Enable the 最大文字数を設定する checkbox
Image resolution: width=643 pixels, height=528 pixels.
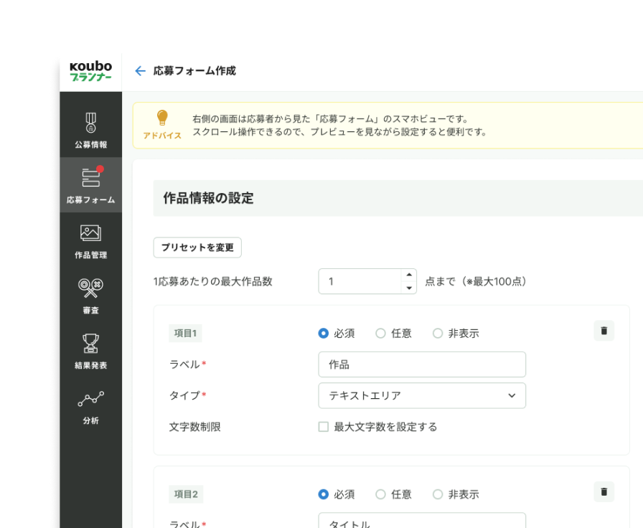(322, 426)
